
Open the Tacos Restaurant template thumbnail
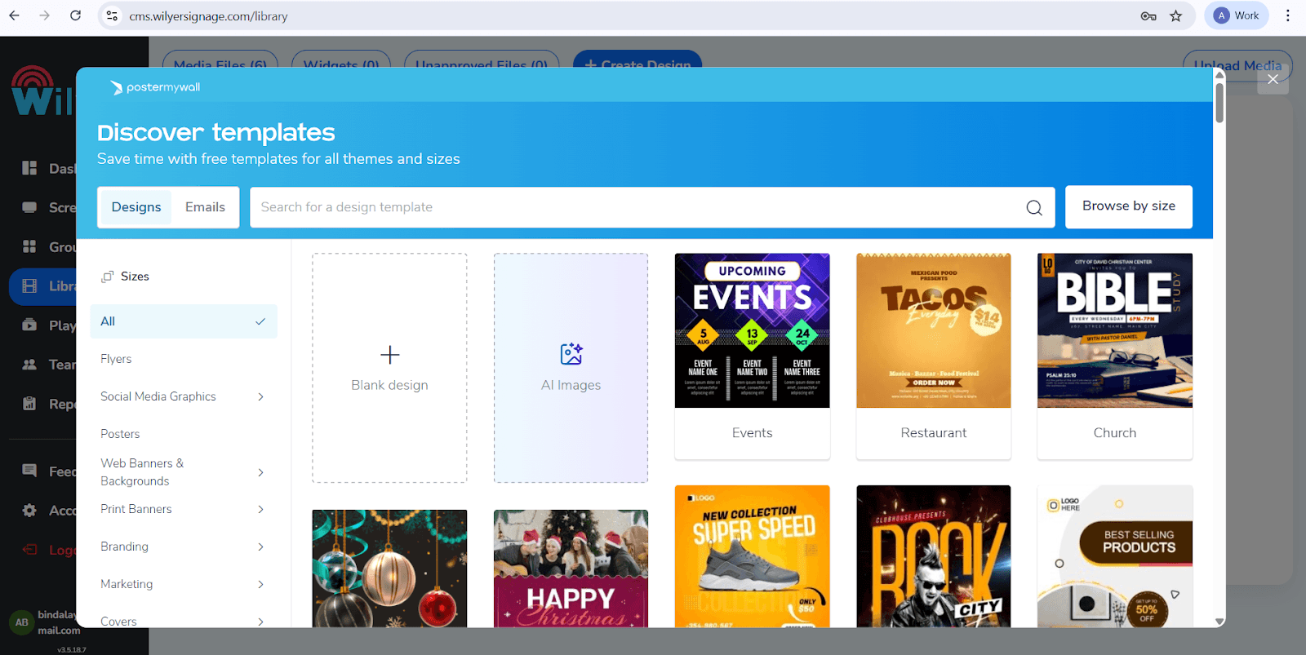pos(934,330)
